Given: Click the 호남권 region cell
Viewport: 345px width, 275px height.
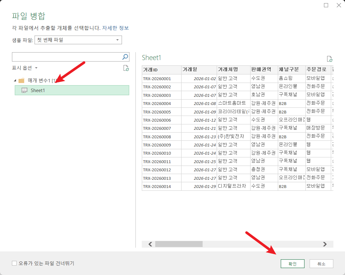Looking at the screenshot, I should (264, 95).
